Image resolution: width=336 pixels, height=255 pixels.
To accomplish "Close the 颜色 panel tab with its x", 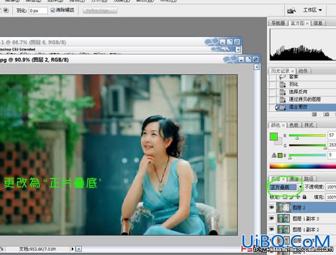I will [283, 125].
